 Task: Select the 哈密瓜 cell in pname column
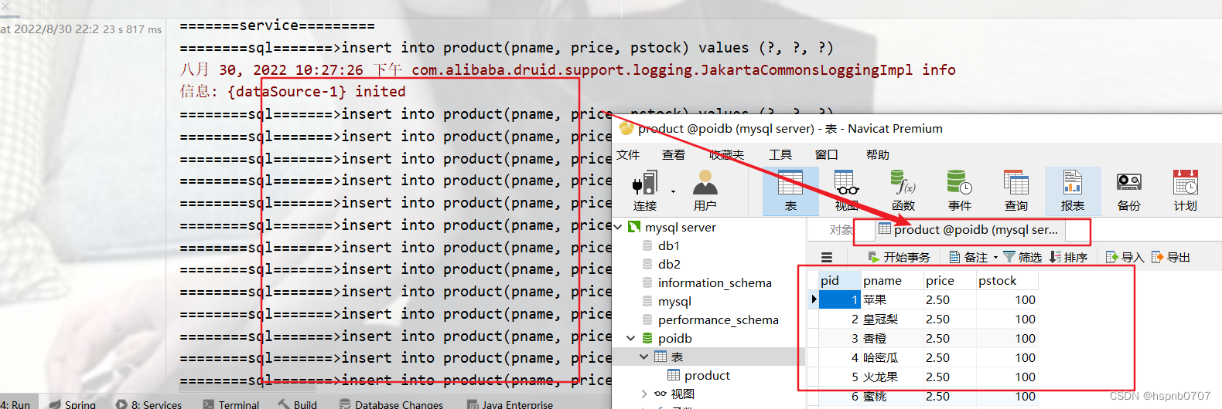coord(892,357)
